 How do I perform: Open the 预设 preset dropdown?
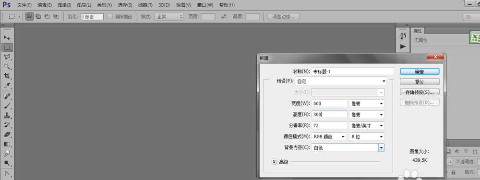tap(341, 81)
